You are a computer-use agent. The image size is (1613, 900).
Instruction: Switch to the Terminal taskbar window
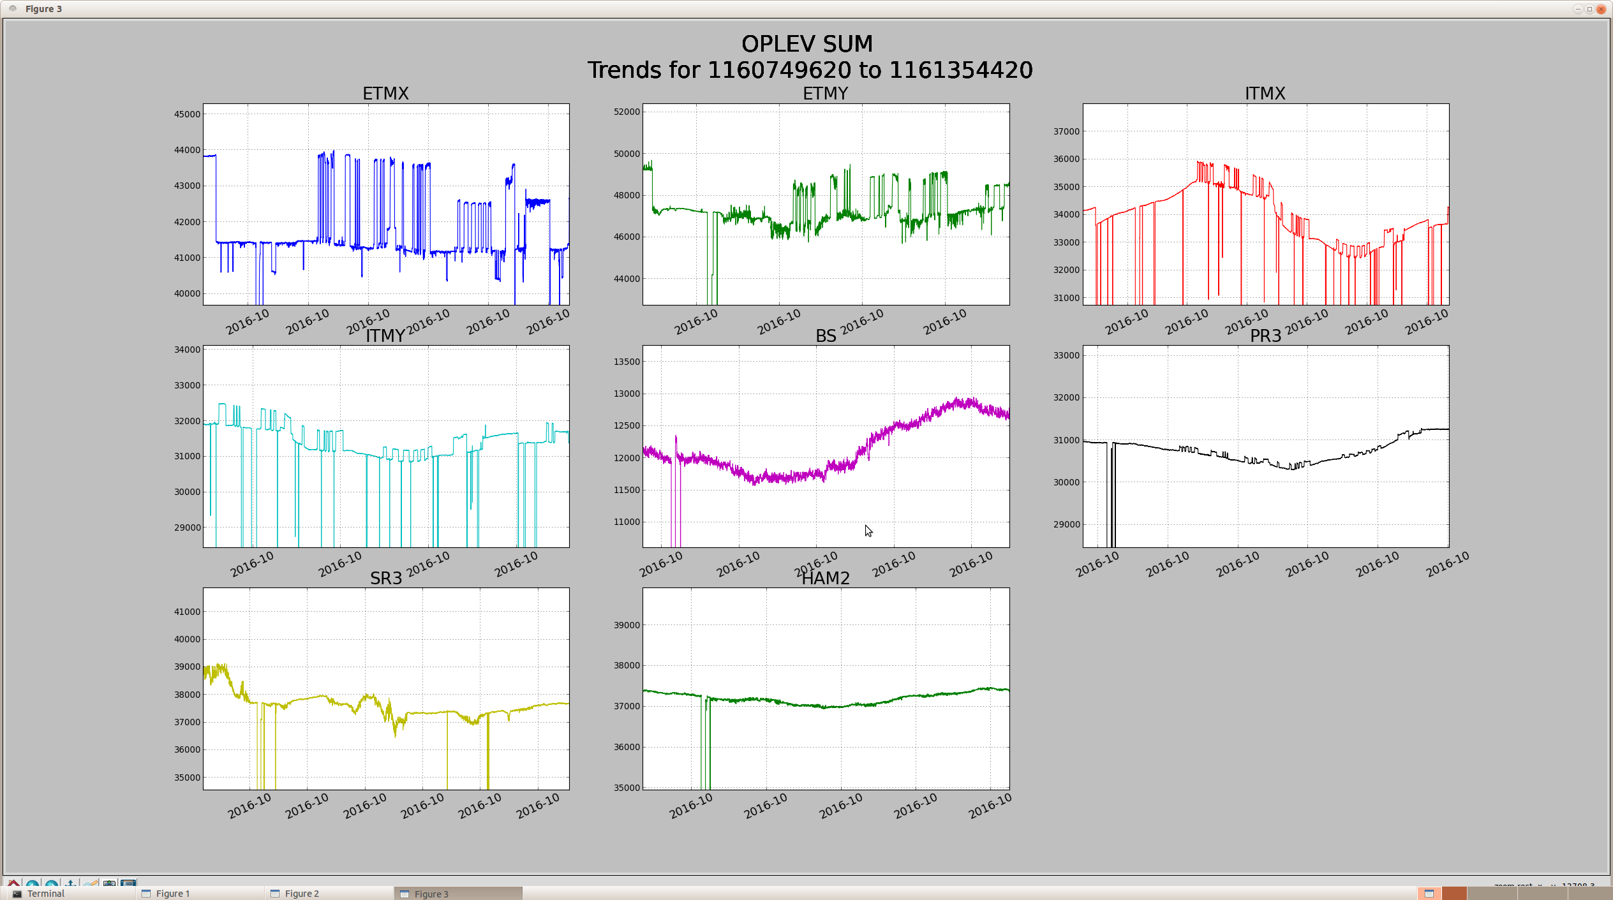point(70,894)
